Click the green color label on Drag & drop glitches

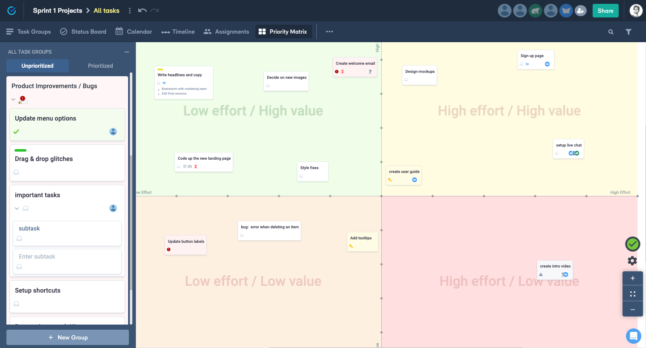tap(20, 150)
